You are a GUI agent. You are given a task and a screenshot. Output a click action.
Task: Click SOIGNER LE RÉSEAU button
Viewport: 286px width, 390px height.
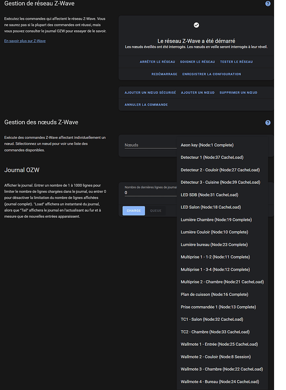(x=198, y=62)
